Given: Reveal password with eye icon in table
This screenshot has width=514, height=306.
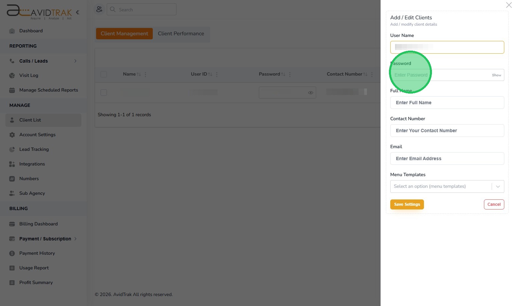Looking at the screenshot, I should (x=311, y=93).
